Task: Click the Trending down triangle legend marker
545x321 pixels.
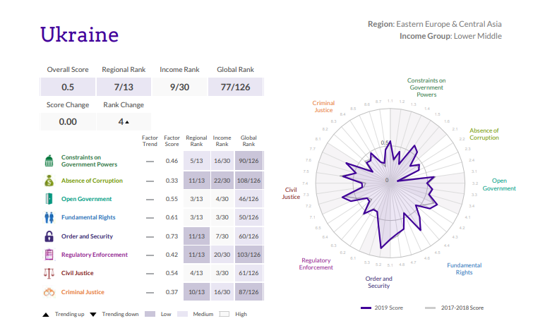Action: pos(92,314)
